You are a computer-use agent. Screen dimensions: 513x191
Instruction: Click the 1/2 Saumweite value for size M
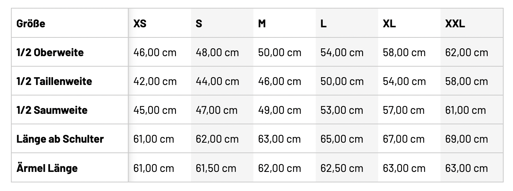pos(279,110)
